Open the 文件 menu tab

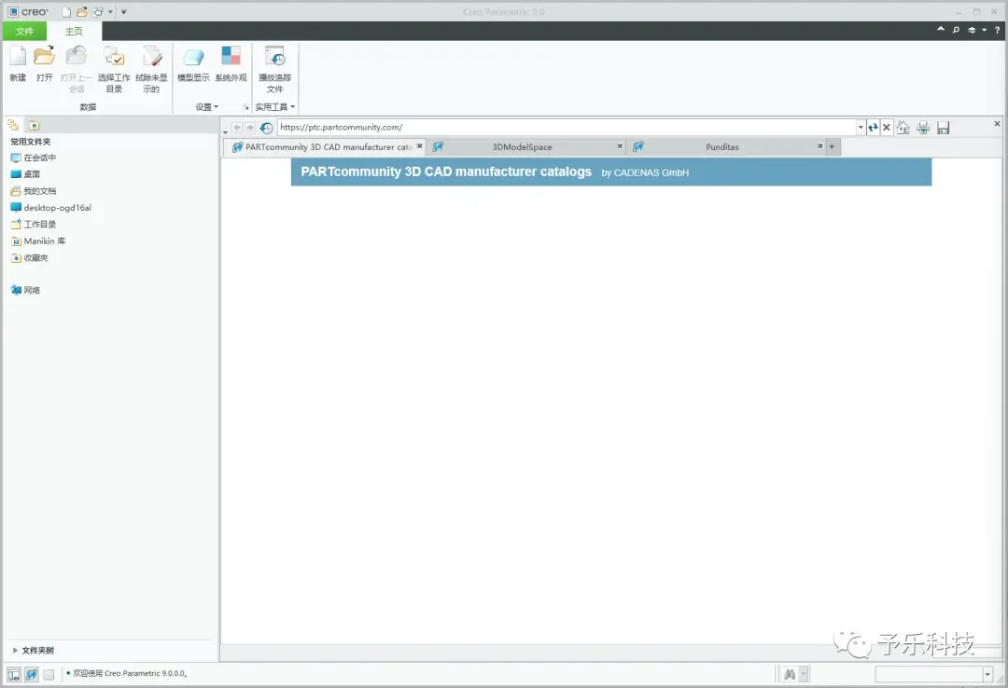[24, 31]
